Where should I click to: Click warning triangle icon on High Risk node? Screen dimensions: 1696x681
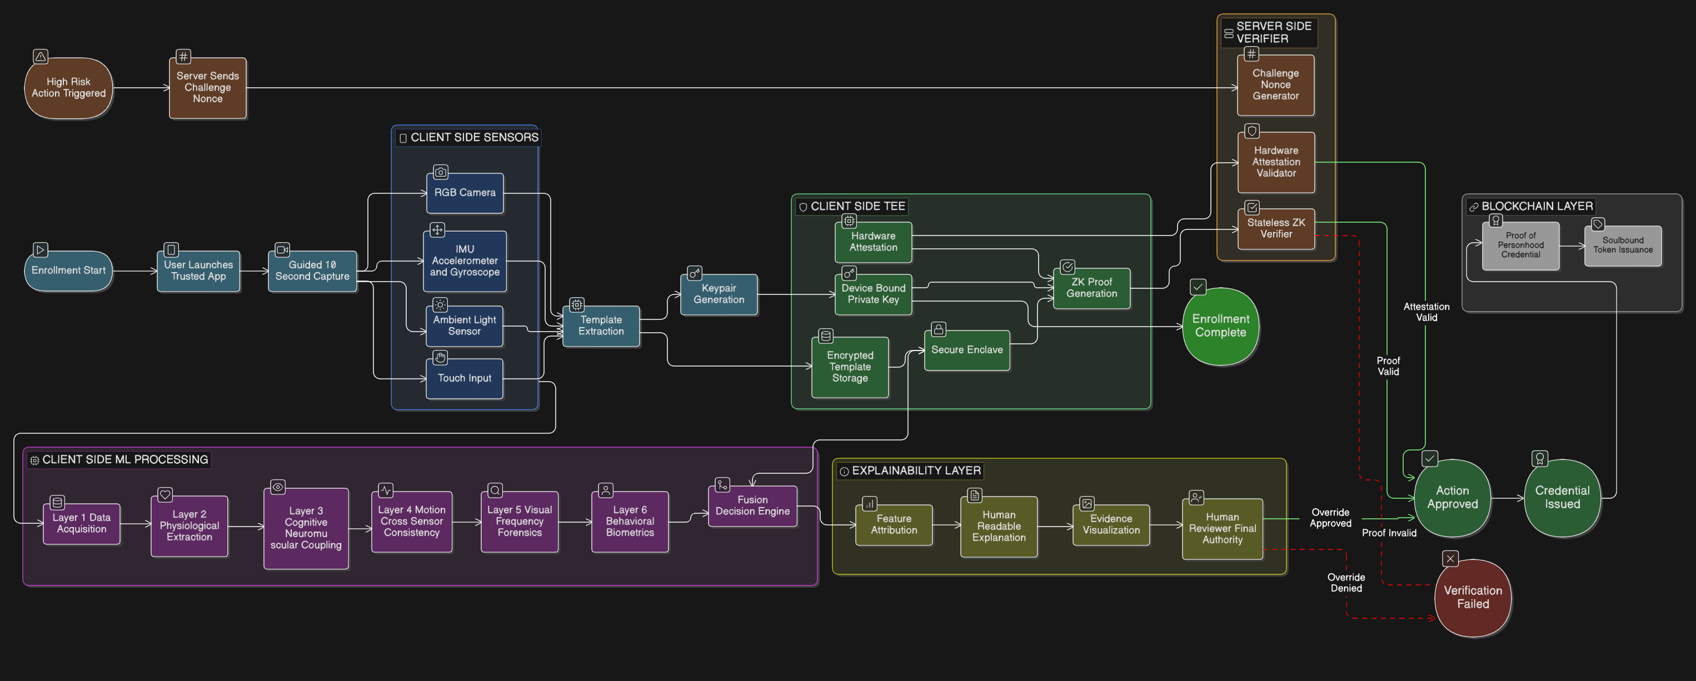click(40, 57)
